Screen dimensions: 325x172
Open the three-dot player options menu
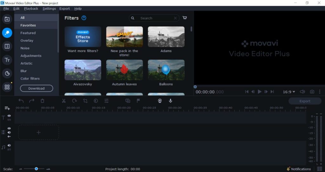[320, 92]
